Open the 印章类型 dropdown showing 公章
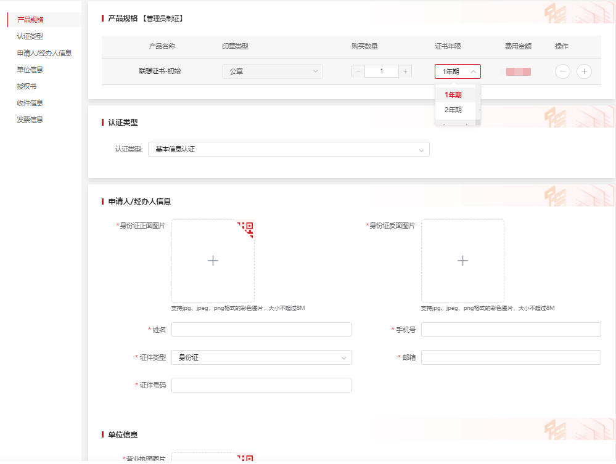Screen dimensions: 616x464 [272, 71]
